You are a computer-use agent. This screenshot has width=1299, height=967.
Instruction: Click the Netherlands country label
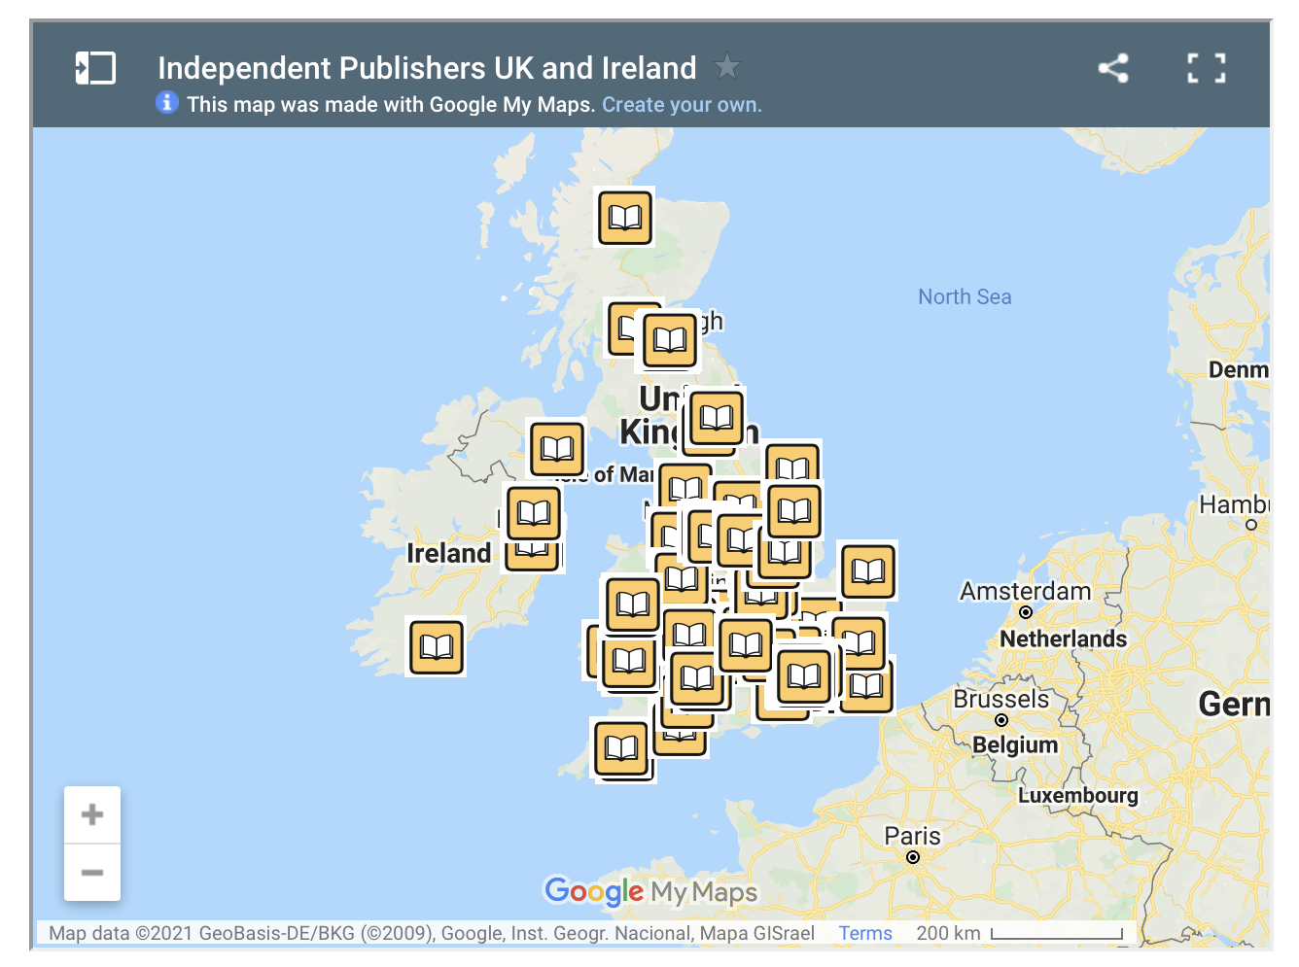coord(1064,639)
